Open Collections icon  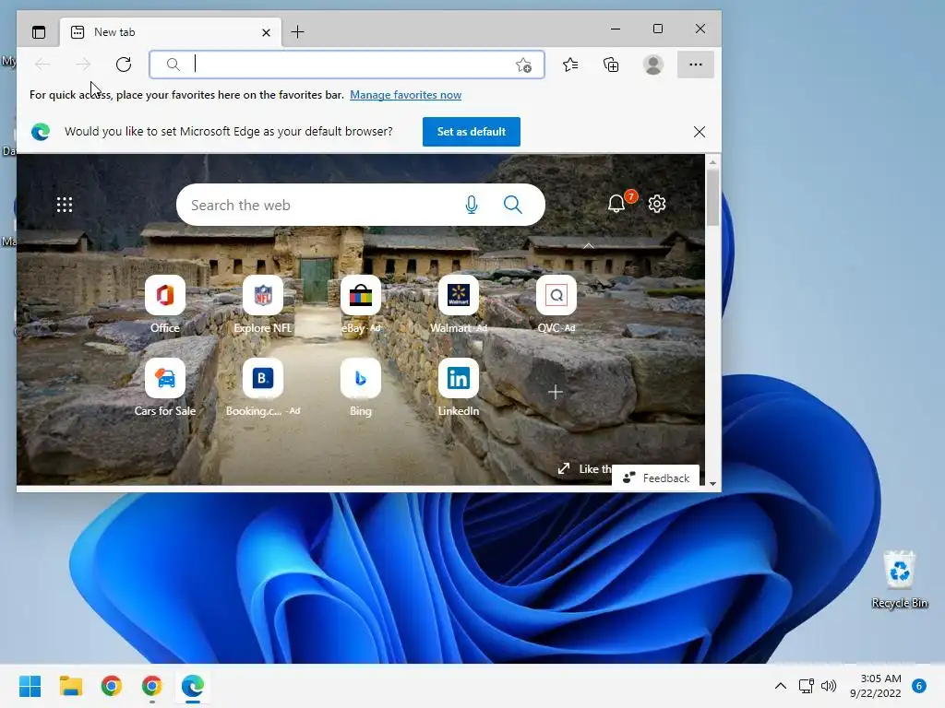click(x=611, y=65)
